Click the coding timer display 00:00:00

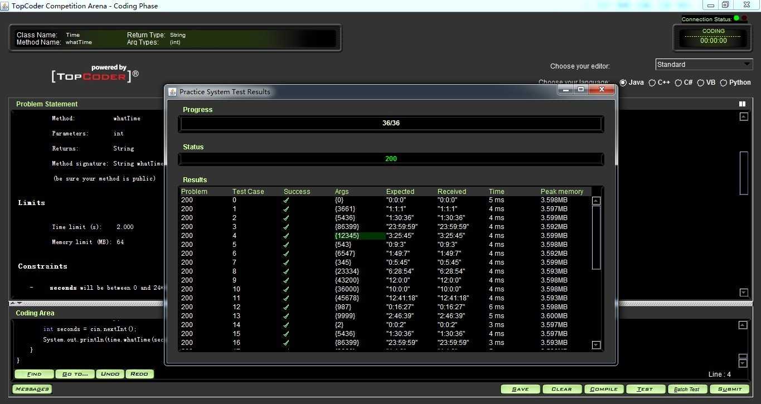pos(714,41)
